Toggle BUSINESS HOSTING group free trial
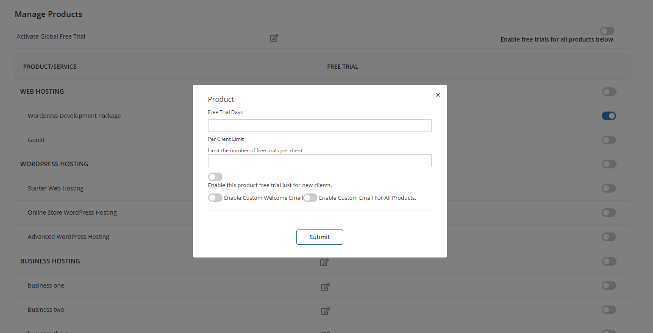This screenshot has width=653, height=333. (609, 261)
